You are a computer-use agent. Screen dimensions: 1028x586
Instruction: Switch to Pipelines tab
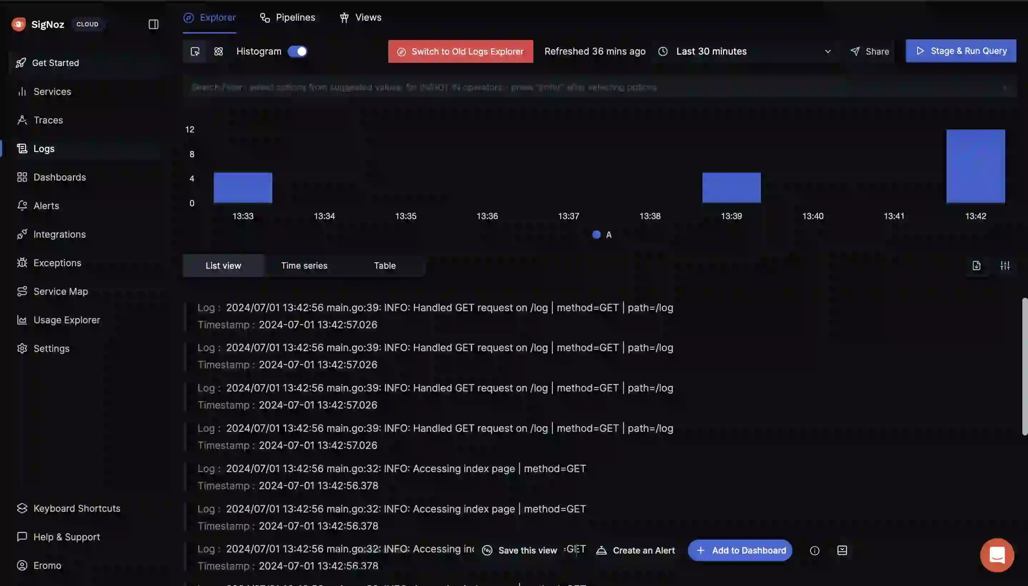tap(288, 18)
